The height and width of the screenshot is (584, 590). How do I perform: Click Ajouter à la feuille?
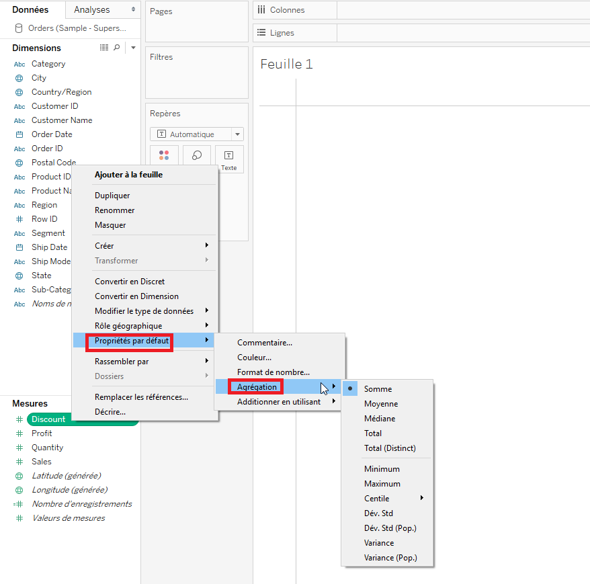[x=128, y=175]
